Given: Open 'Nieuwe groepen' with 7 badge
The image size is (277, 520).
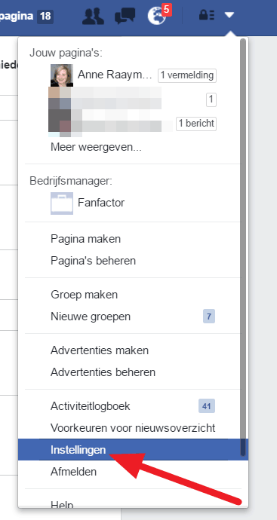Looking at the screenshot, I should (133, 317).
